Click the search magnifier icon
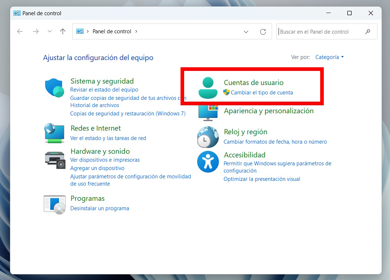The width and height of the screenshot is (390, 280). (368, 31)
